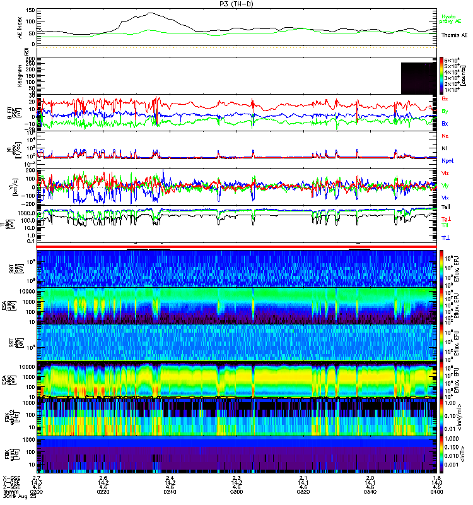Select the Themis AE legend label
473x505 pixels.
(x=454, y=35)
